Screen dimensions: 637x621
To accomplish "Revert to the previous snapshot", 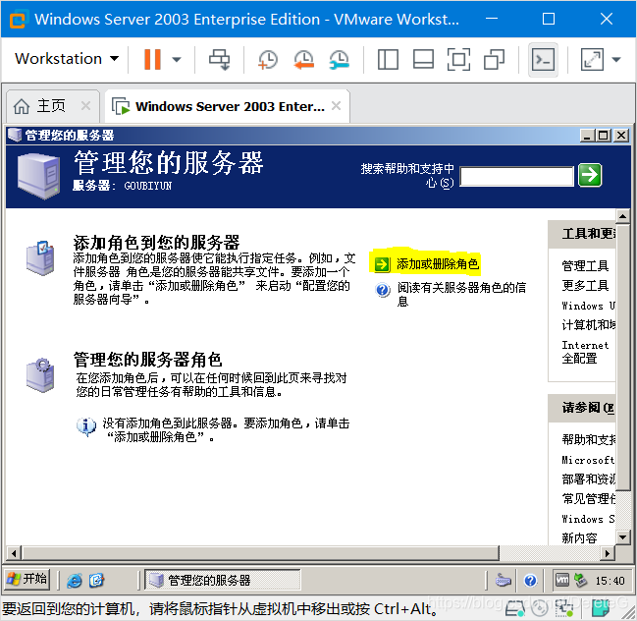I will 303,59.
